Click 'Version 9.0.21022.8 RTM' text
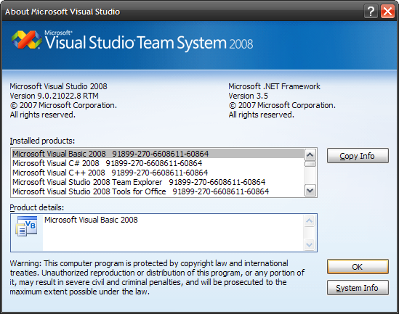 point(54,96)
